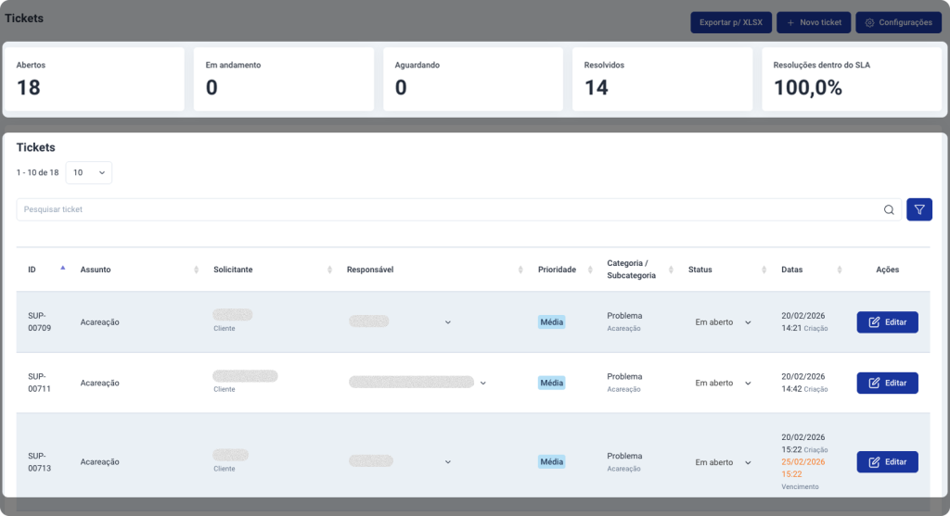This screenshot has width=950, height=516.
Task: Edit ticket SUP-00713
Action: point(887,461)
